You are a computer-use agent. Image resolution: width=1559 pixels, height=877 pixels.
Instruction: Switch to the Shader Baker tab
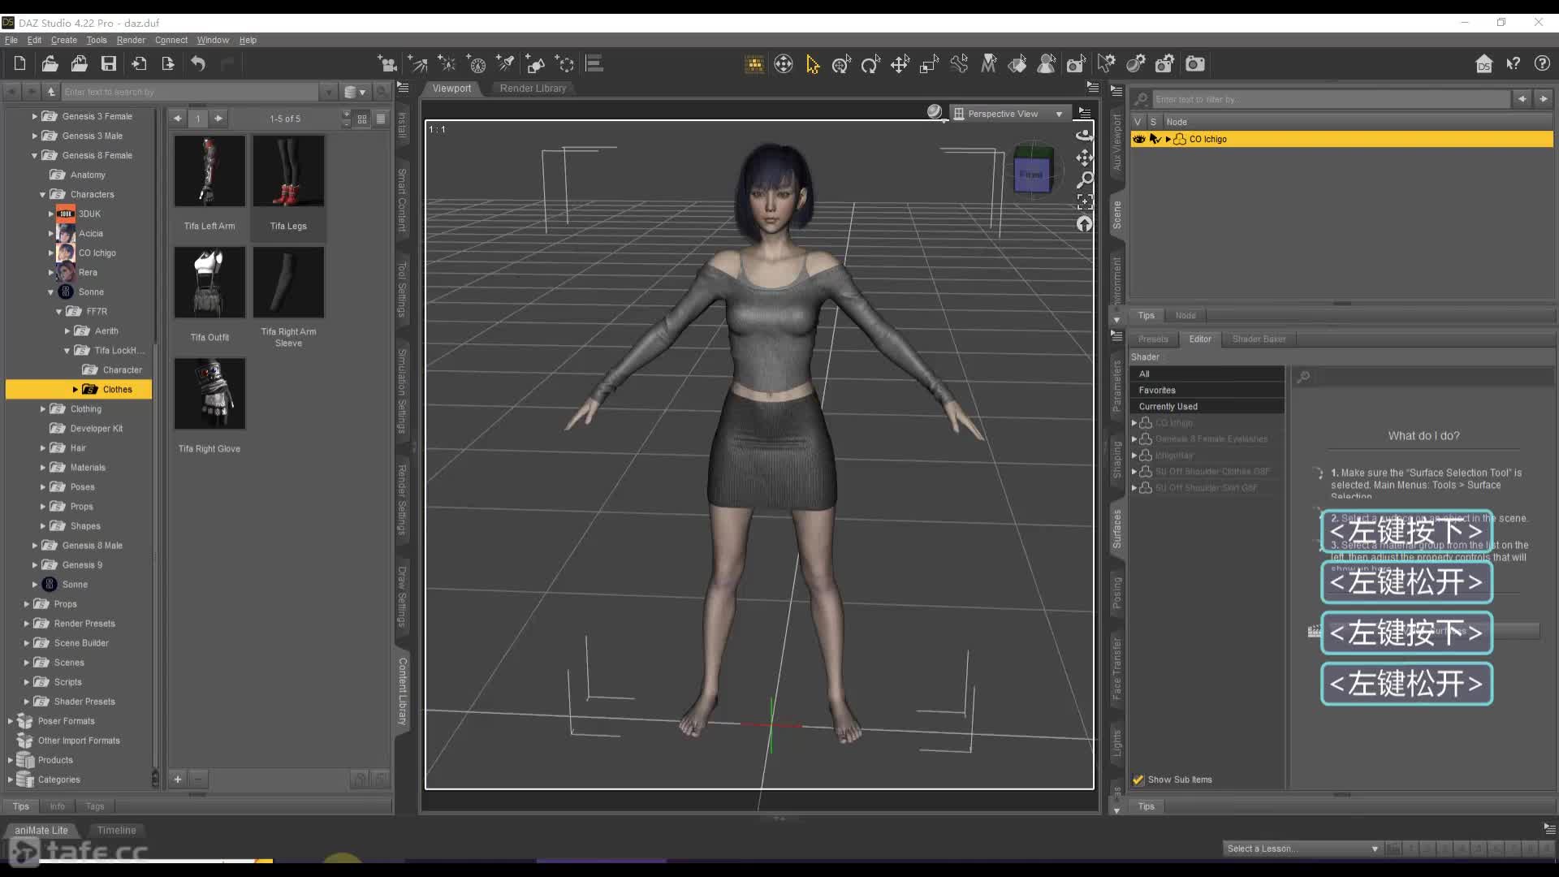(x=1259, y=339)
